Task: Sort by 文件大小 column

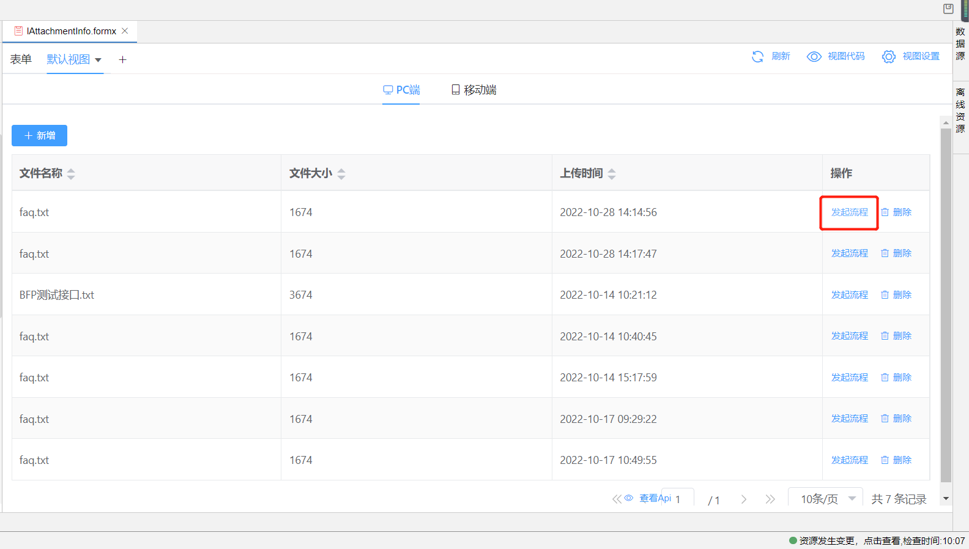Action: tap(341, 174)
